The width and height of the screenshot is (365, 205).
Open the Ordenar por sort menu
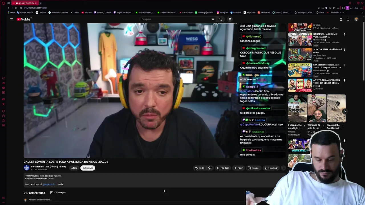[x=58, y=192]
